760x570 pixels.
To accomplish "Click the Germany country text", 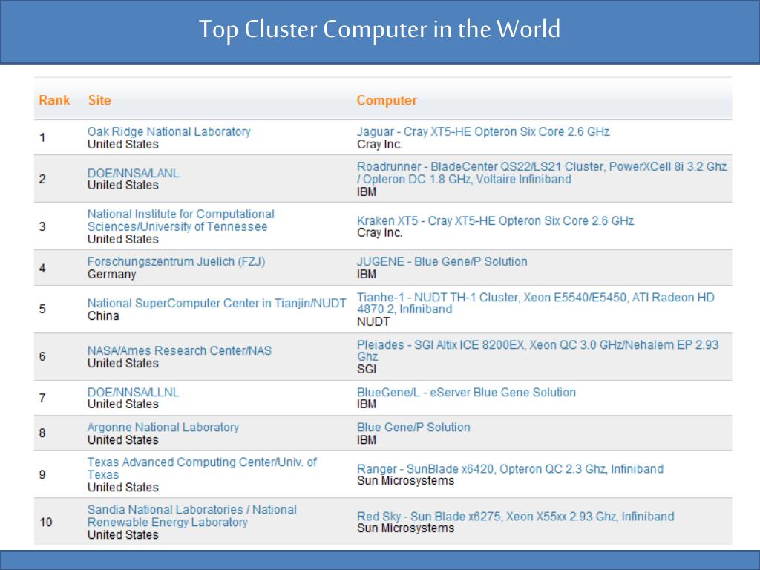I will (x=111, y=275).
